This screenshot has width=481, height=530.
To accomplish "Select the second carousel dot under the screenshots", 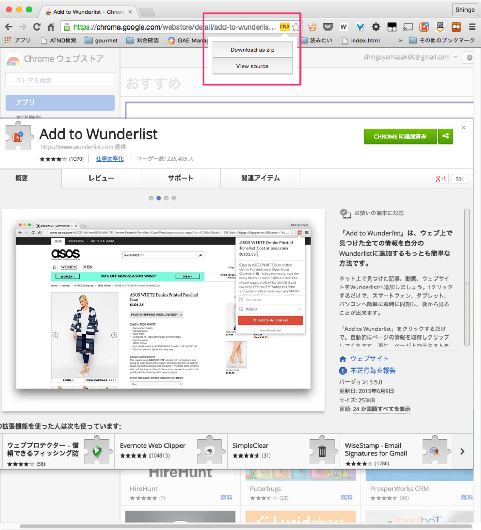I will click(158, 198).
